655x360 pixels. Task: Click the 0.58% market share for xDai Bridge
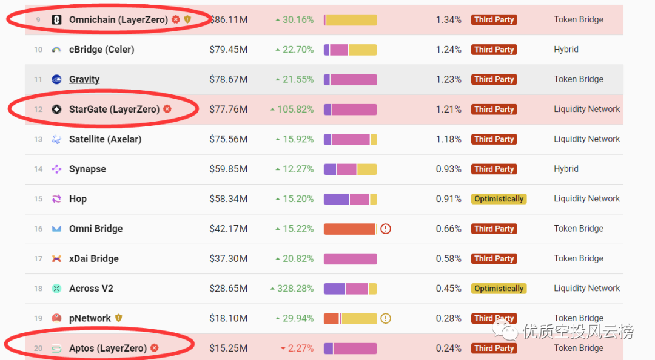coord(449,258)
